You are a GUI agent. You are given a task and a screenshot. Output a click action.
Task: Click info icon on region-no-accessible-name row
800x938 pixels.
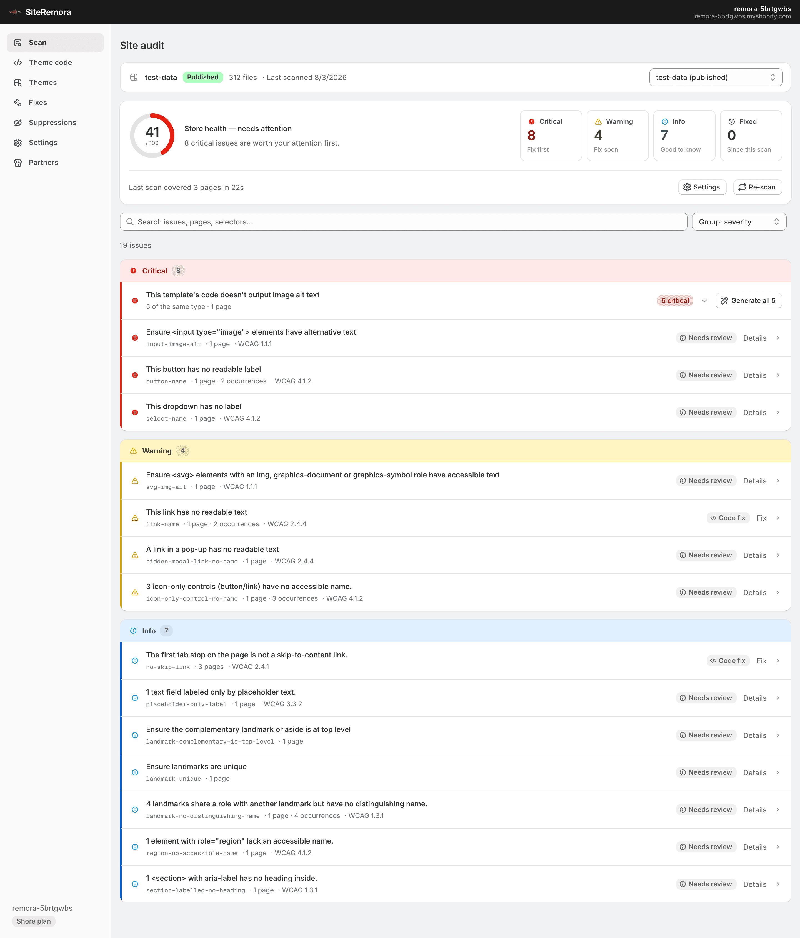[x=135, y=847]
